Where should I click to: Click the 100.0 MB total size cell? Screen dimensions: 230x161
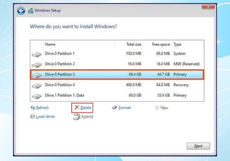(x=134, y=54)
